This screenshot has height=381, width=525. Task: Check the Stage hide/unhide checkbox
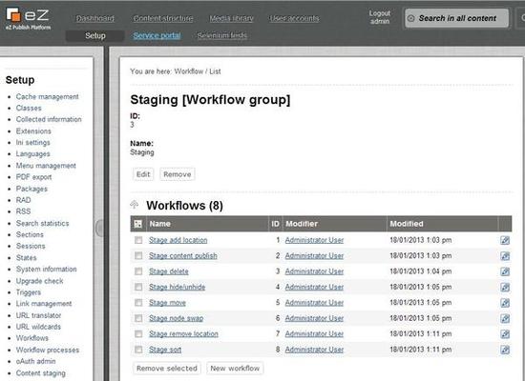coord(138,287)
